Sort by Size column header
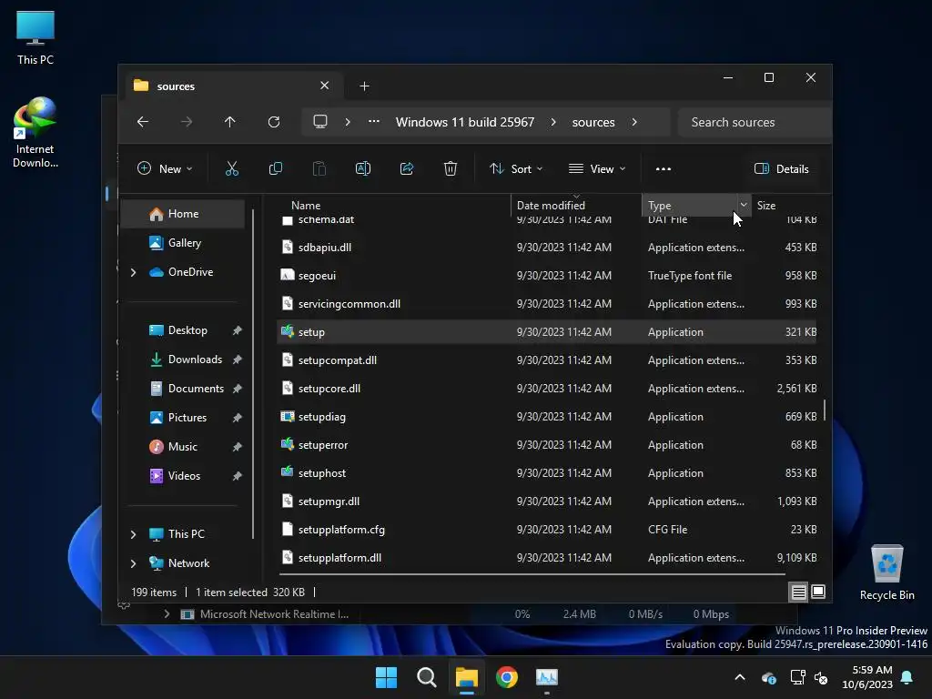 [x=787, y=205]
